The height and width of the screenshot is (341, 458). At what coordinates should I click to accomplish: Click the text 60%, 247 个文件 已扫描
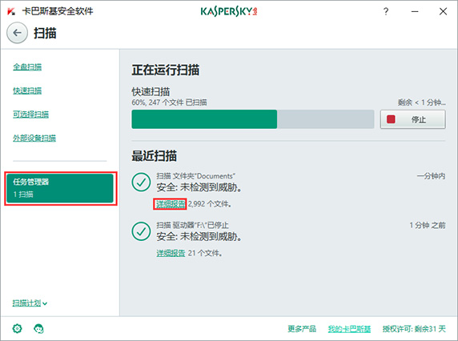pyautogui.click(x=169, y=102)
